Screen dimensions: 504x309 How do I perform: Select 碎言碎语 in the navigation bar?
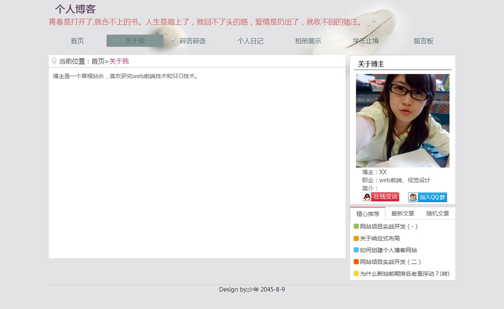click(192, 41)
